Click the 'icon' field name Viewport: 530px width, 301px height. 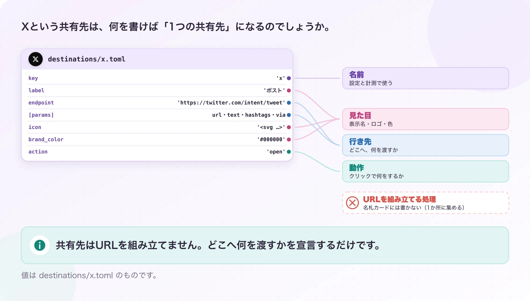tap(35, 127)
